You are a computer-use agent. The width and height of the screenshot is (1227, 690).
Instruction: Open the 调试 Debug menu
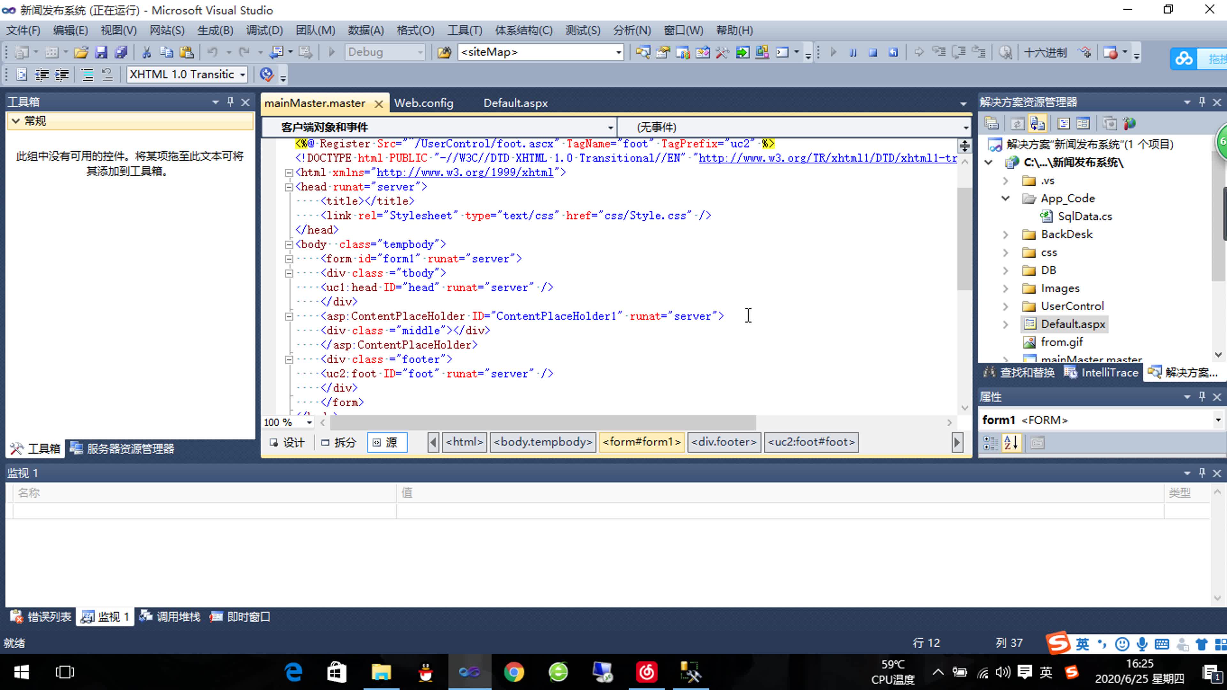point(263,30)
